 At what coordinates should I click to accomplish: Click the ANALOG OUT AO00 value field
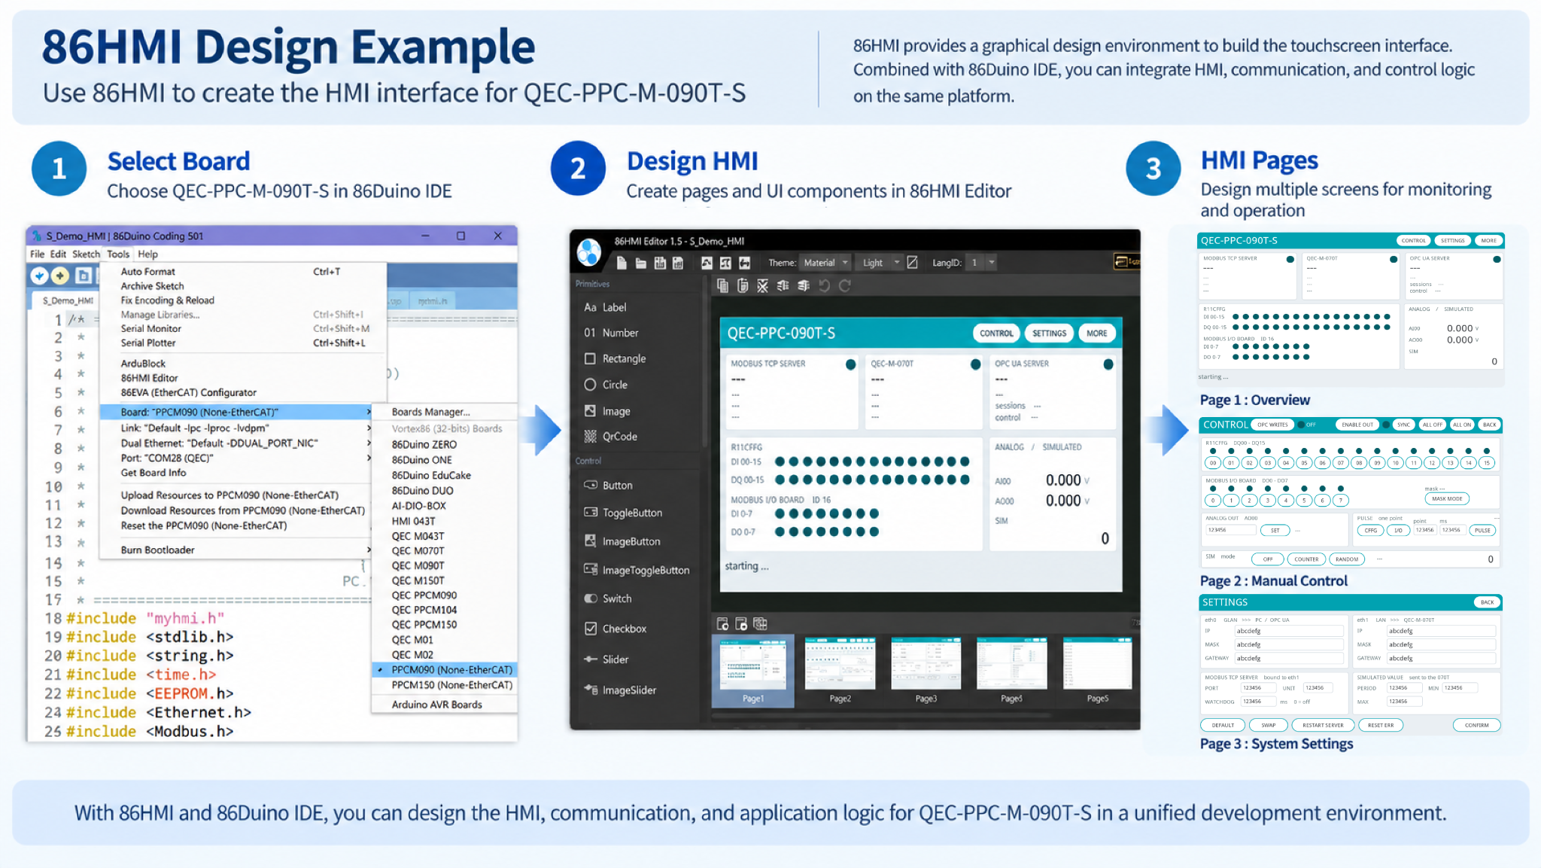(1231, 530)
